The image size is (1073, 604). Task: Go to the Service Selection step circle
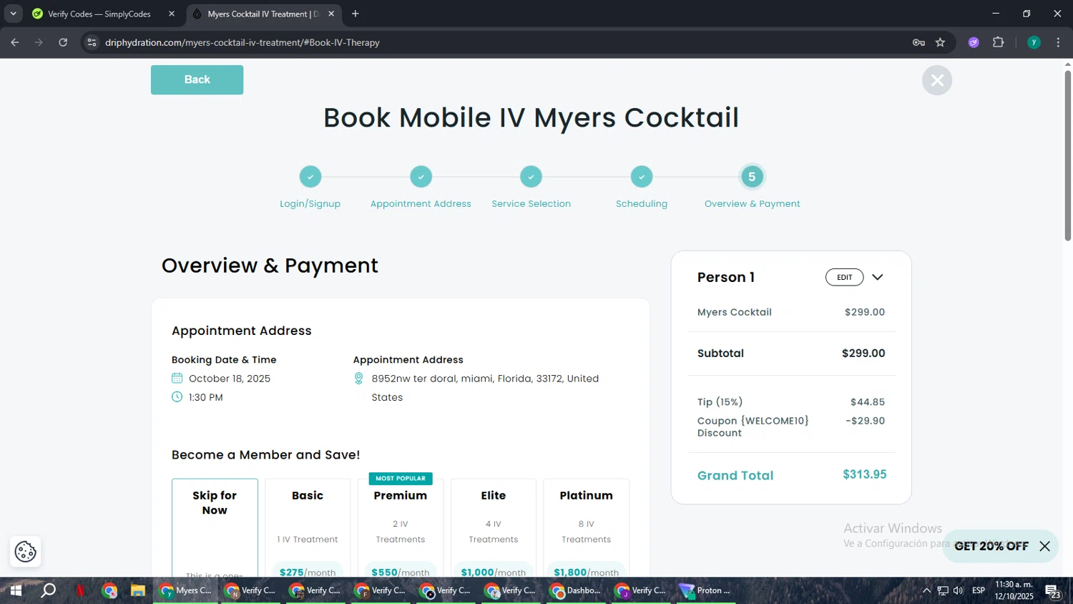(531, 177)
